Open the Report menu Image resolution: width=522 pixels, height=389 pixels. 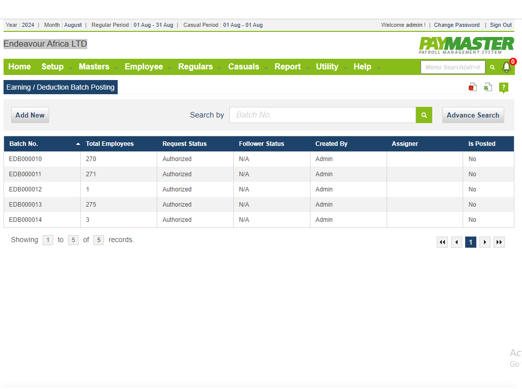pos(288,67)
